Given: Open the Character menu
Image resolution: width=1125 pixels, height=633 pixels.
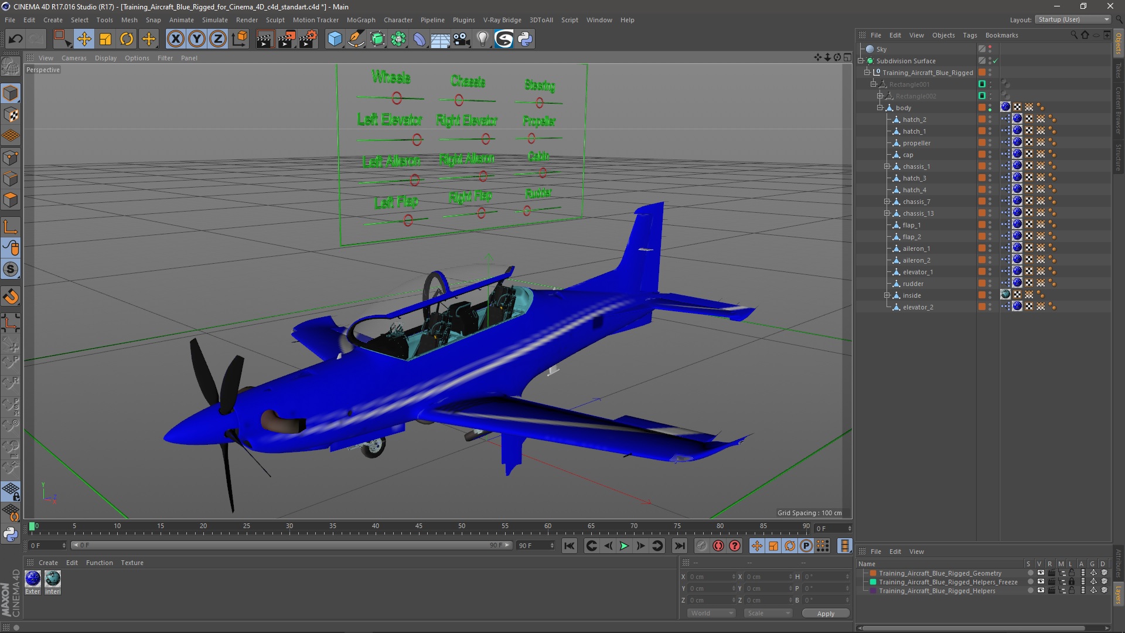Looking at the screenshot, I should coord(398,20).
